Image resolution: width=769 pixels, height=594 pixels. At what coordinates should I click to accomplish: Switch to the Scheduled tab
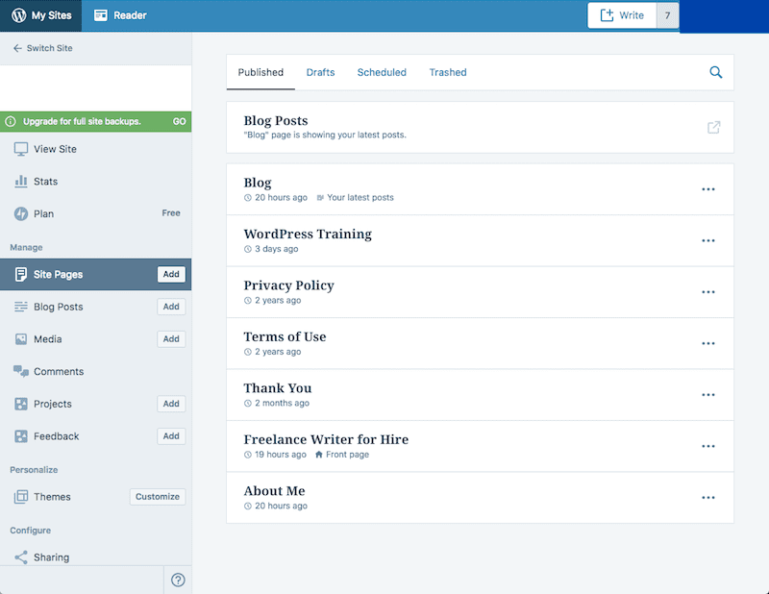pyautogui.click(x=382, y=73)
